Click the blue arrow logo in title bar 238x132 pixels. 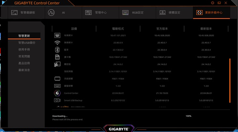point(4,3)
